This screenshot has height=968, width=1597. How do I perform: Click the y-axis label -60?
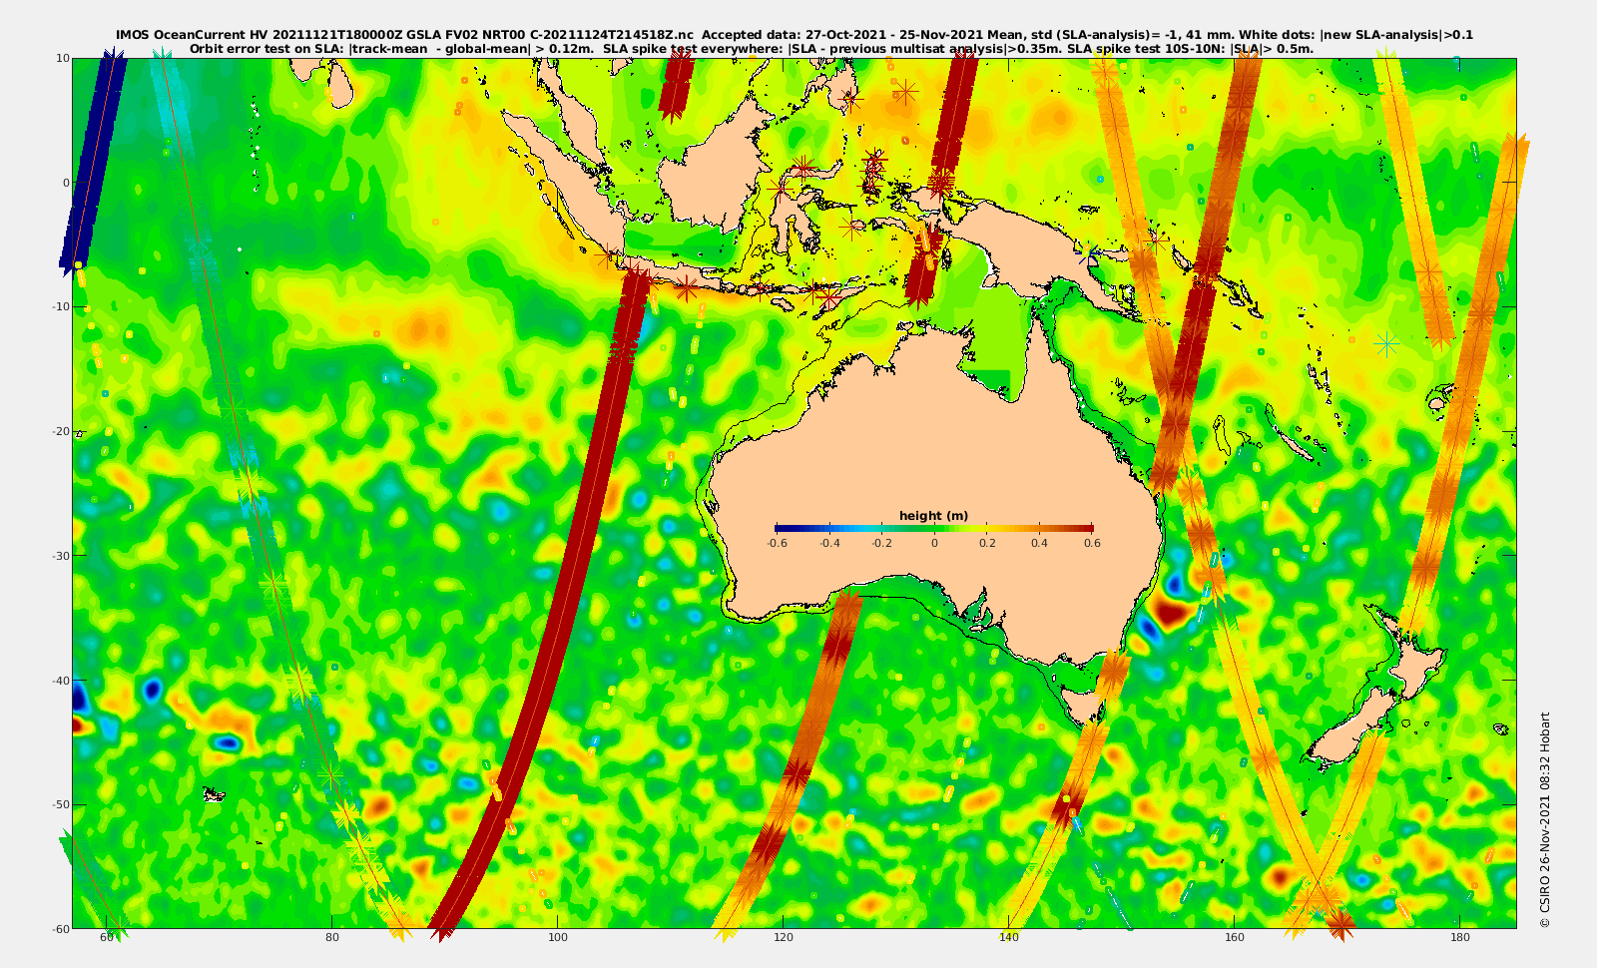coord(60,928)
